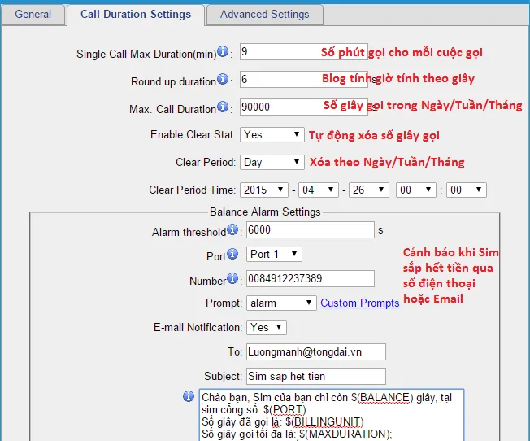Click info icon next to Alarm threshold
The width and height of the screenshot is (530, 441).
tap(232, 230)
